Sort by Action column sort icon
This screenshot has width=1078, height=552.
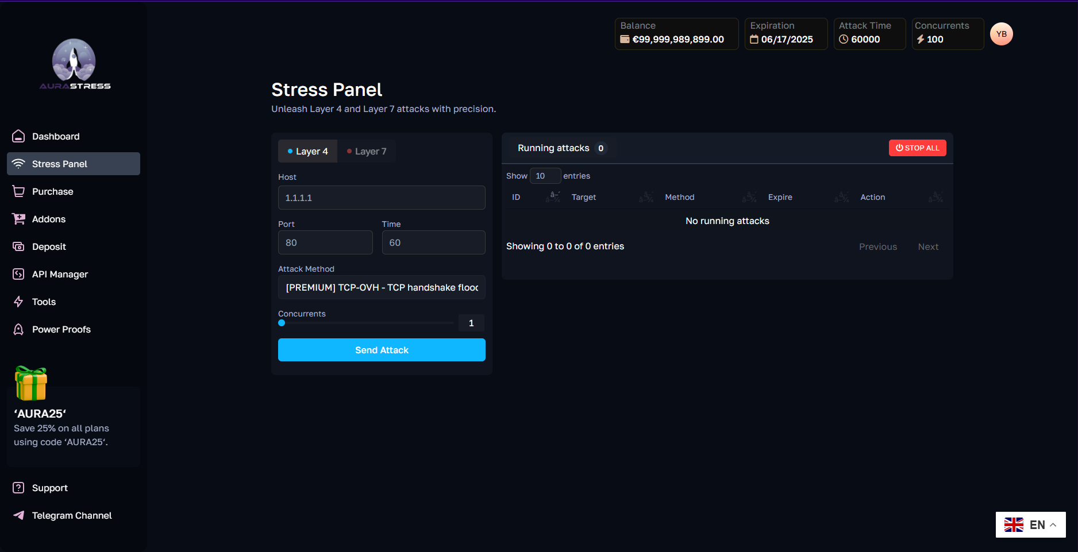coord(935,197)
